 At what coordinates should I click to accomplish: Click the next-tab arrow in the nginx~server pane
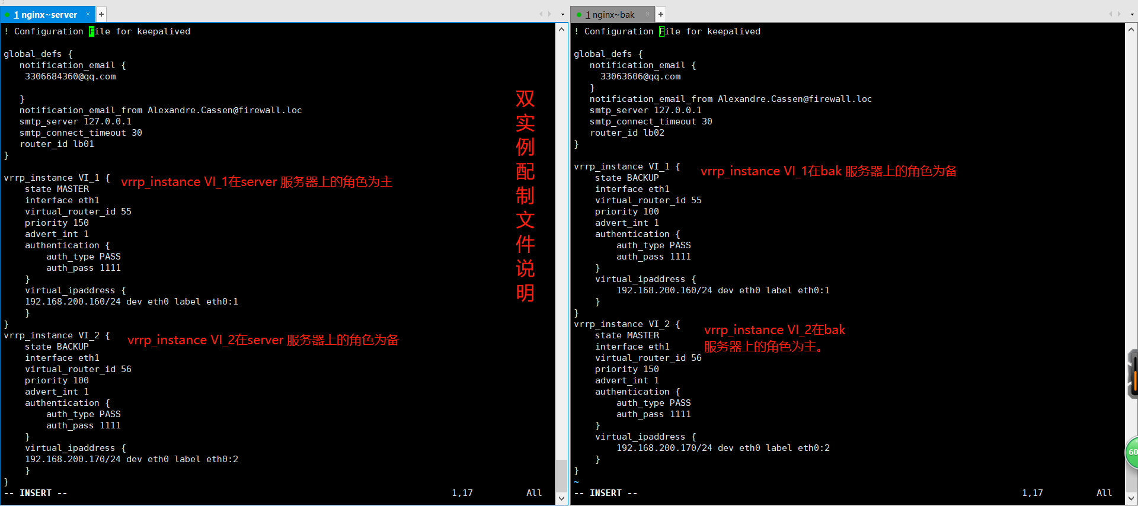pos(549,14)
